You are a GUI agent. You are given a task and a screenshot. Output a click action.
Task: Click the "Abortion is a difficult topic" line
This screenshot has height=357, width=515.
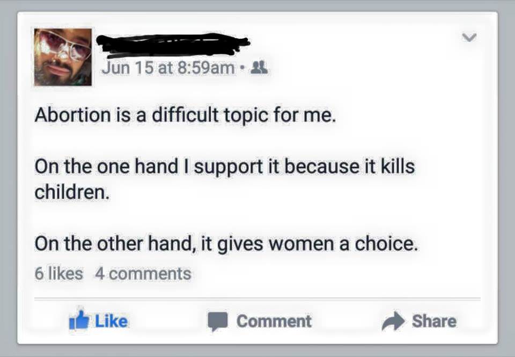(185, 115)
